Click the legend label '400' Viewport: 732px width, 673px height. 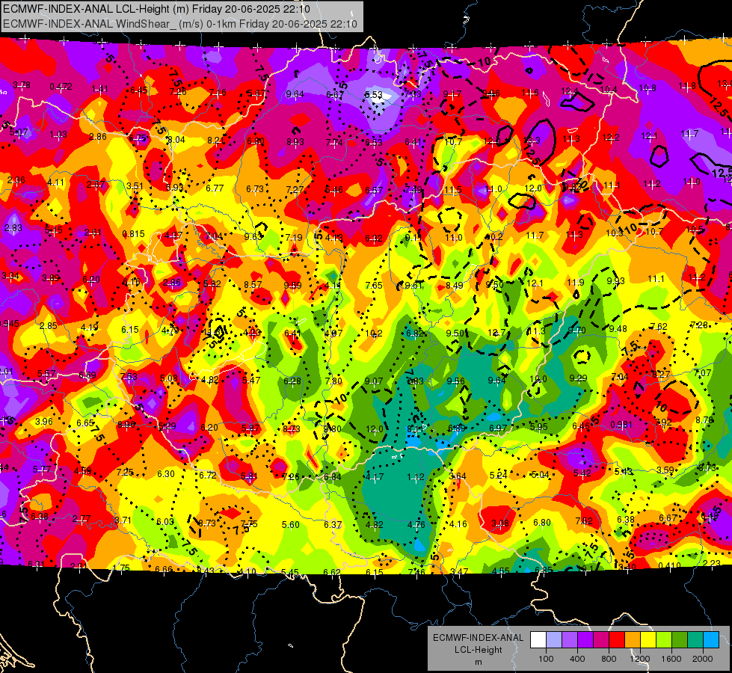pyautogui.click(x=577, y=659)
